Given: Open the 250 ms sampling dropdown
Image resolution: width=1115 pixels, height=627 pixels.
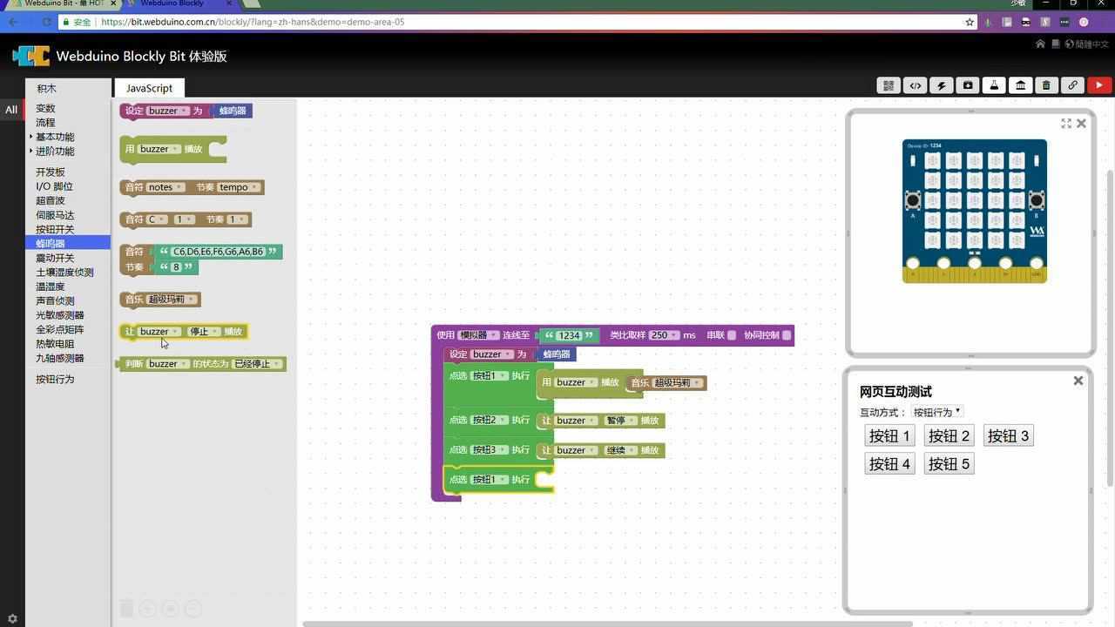Looking at the screenshot, I should point(664,335).
